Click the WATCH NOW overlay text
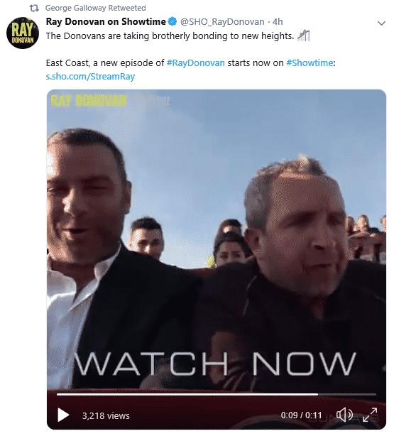Viewport: 394px width, 436px height. pos(215,364)
